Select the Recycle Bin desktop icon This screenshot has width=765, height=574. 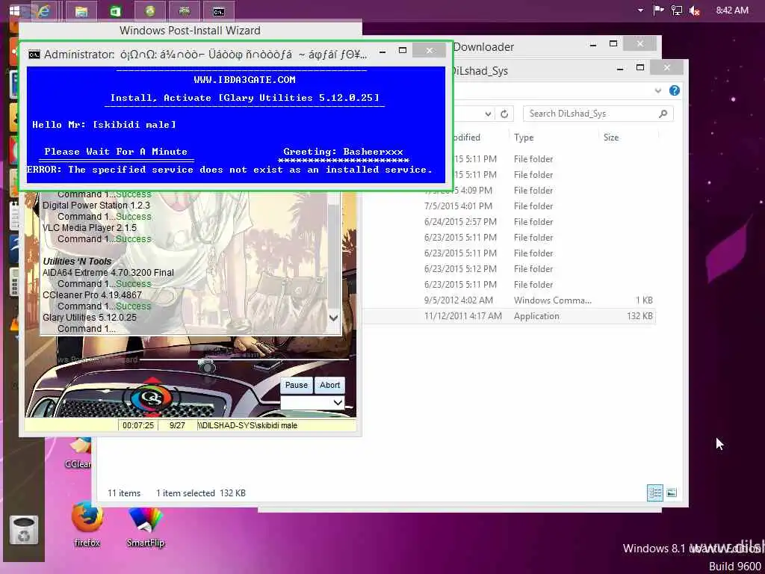[x=23, y=531]
